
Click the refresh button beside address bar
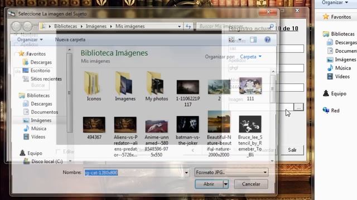point(189,26)
